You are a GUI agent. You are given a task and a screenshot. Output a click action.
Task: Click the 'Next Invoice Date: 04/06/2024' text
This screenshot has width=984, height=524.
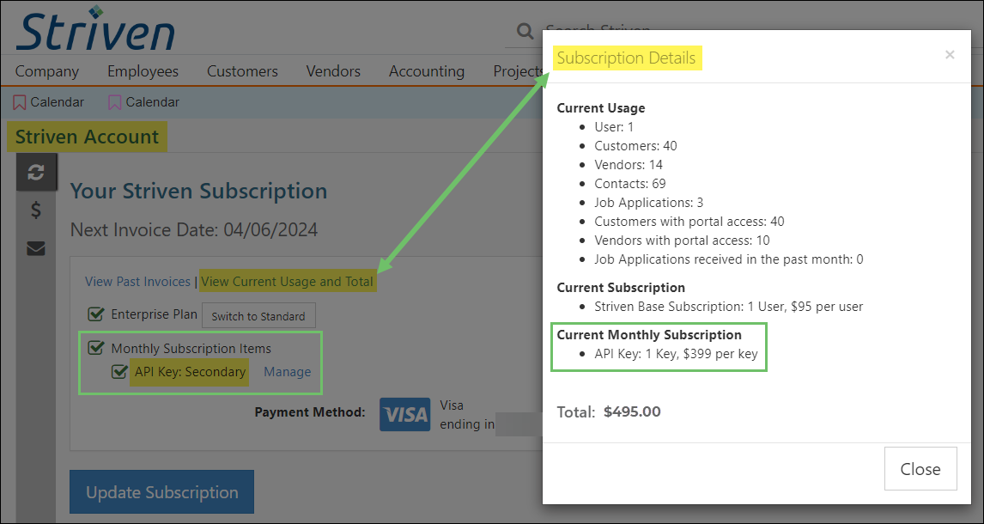[x=194, y=229]
